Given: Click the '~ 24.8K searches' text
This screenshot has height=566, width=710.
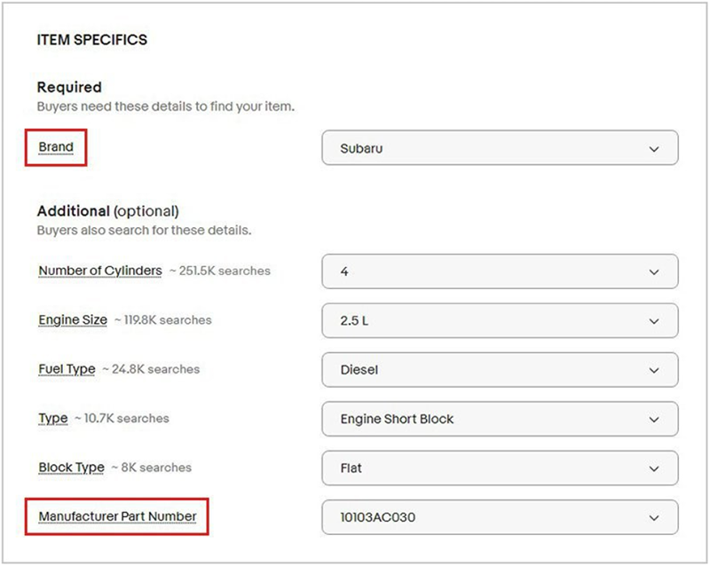Looking at the screenshot, I should coord(151,369).
